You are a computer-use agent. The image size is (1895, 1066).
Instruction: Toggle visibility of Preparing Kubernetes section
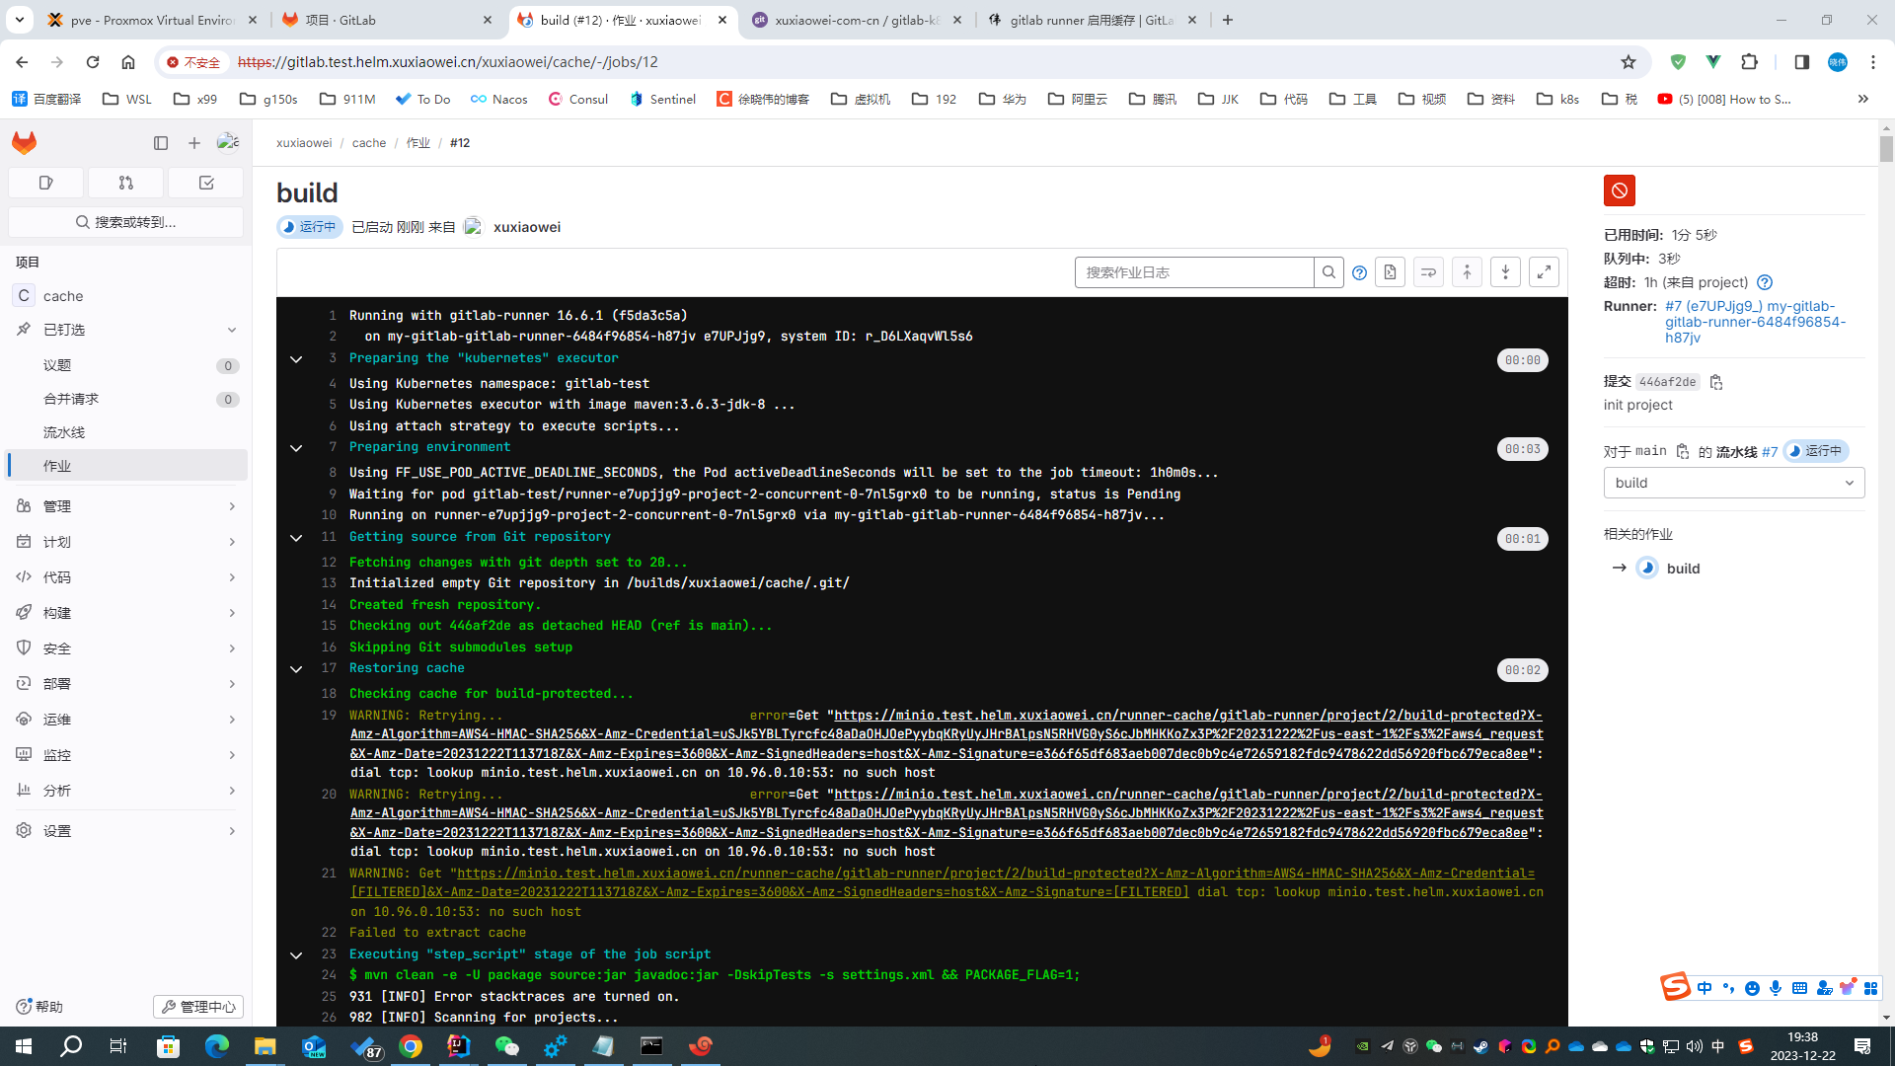point(295,359)
